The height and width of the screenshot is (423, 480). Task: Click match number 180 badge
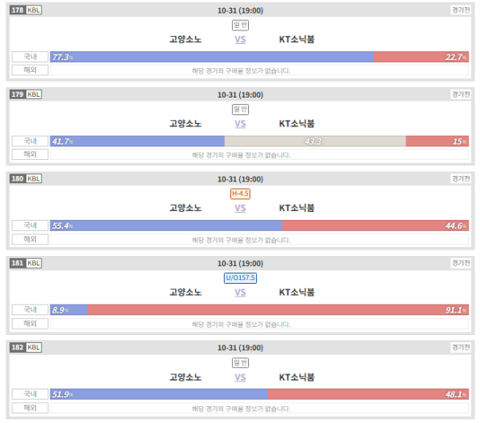18,178
